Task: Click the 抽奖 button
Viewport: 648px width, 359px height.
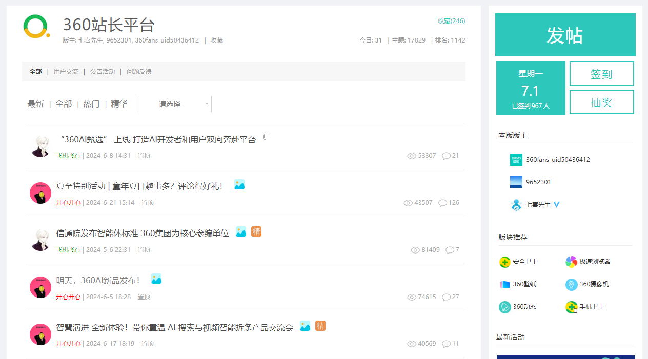Action: click(x=602, y=102)
